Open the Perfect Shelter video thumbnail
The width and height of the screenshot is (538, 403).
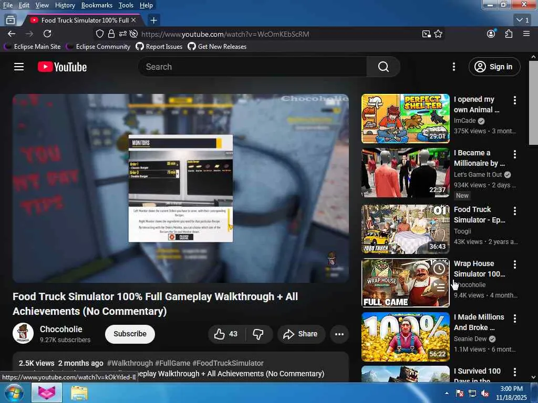point(405,119)
